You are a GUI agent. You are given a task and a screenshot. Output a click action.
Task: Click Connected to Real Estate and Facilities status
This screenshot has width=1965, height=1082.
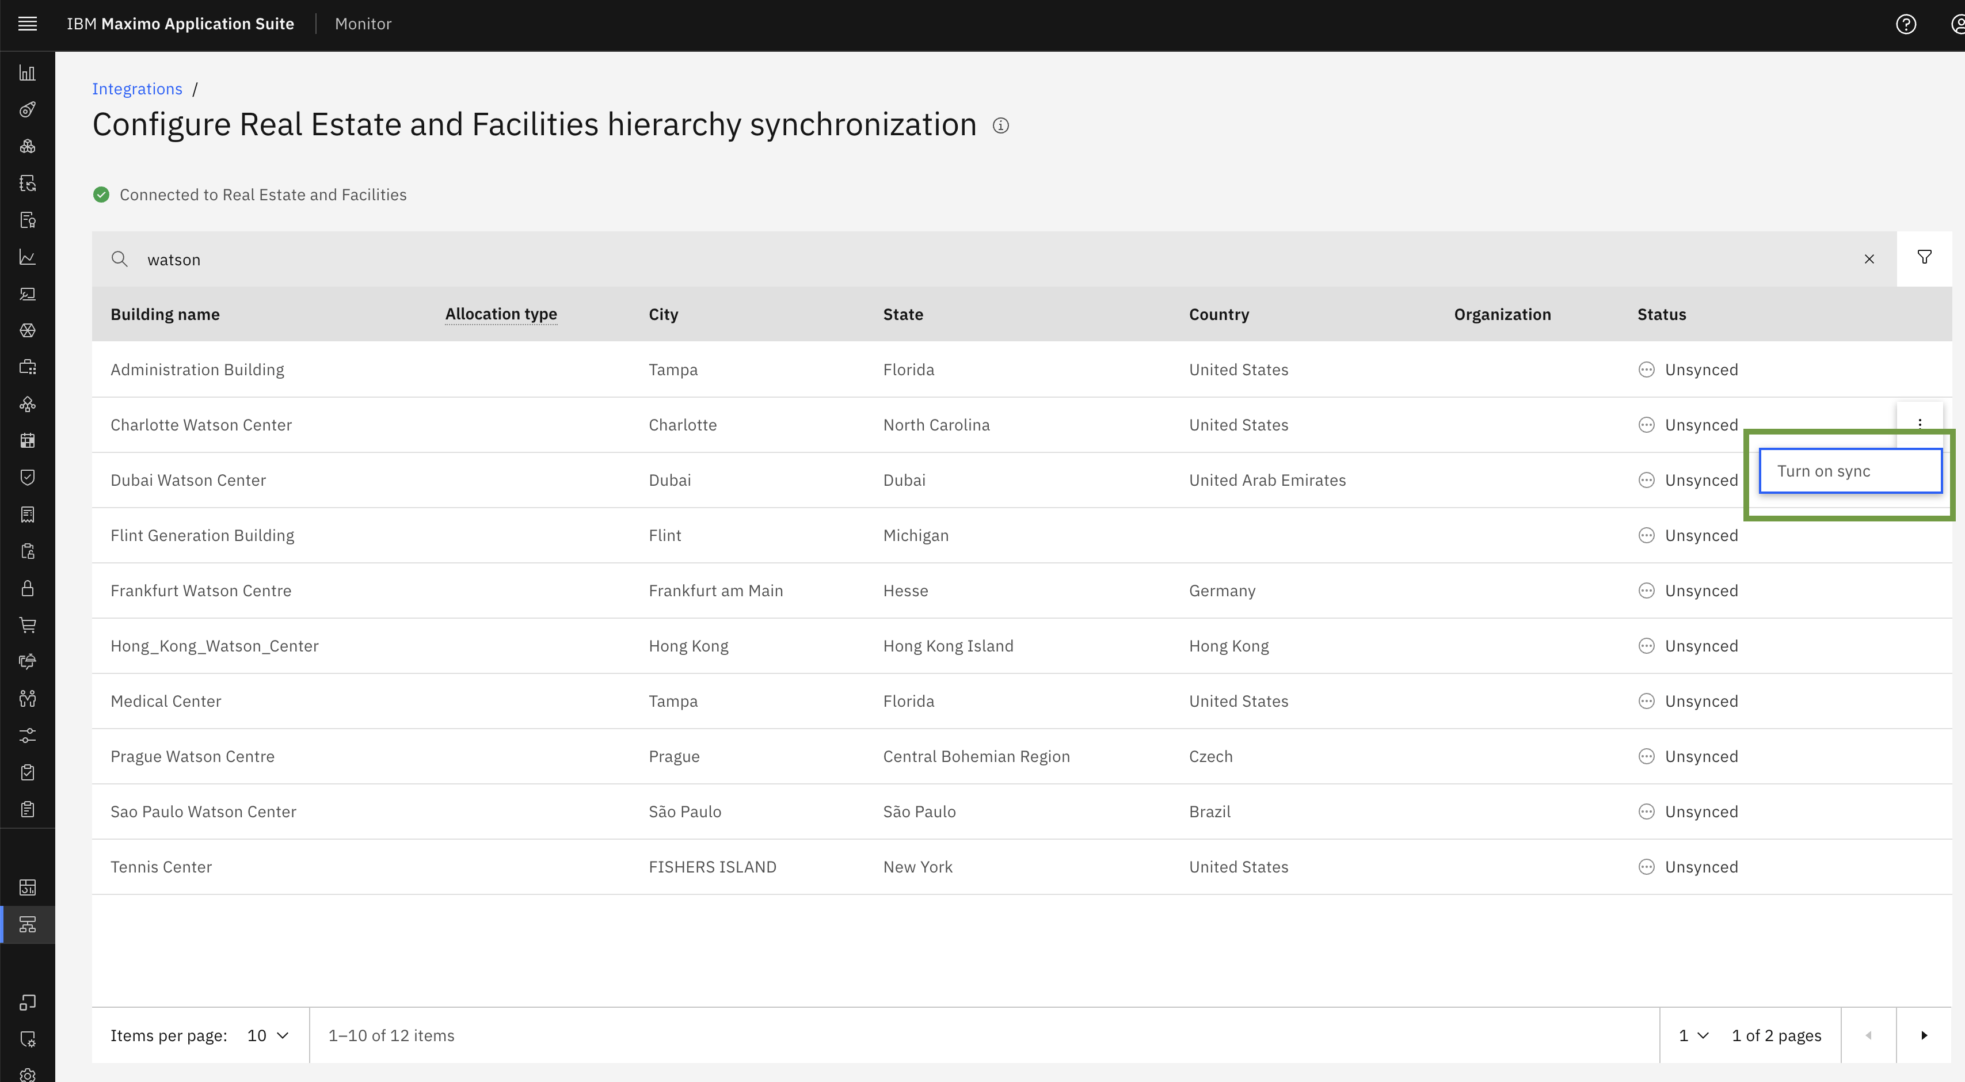click(249, 195)
